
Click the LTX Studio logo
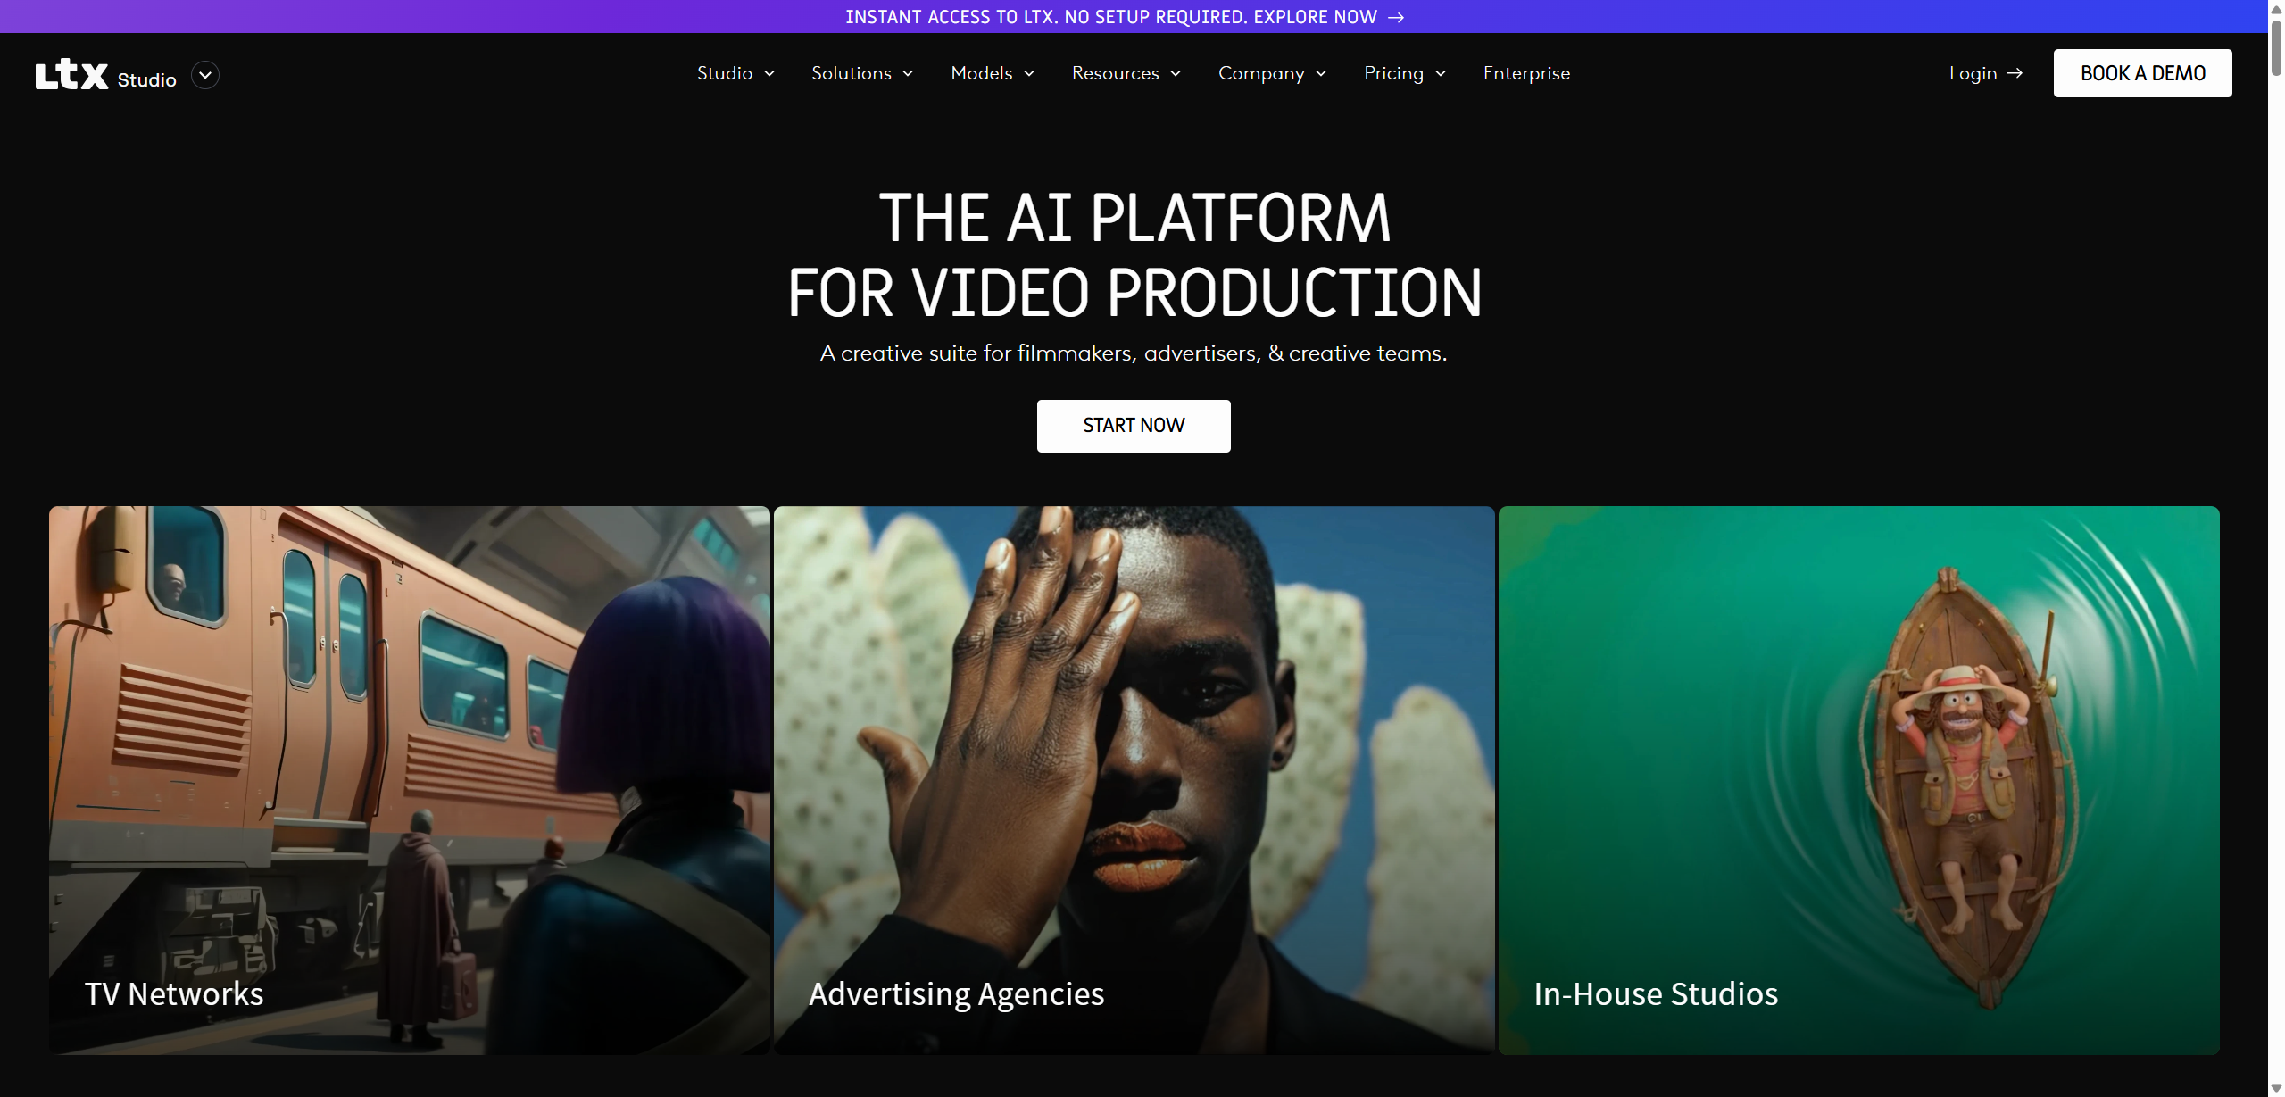point(105,75)
